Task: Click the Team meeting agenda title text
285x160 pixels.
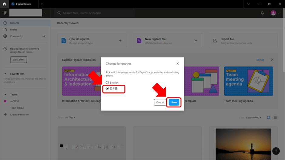Action: click(238, 101)
